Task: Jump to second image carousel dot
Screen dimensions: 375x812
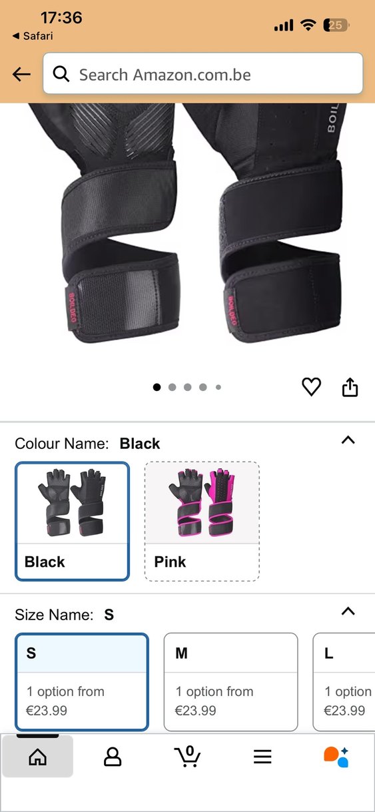Action: tap(172, 387)
